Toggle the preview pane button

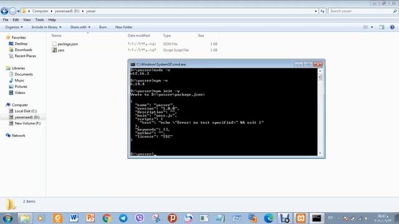click(382, 27)
